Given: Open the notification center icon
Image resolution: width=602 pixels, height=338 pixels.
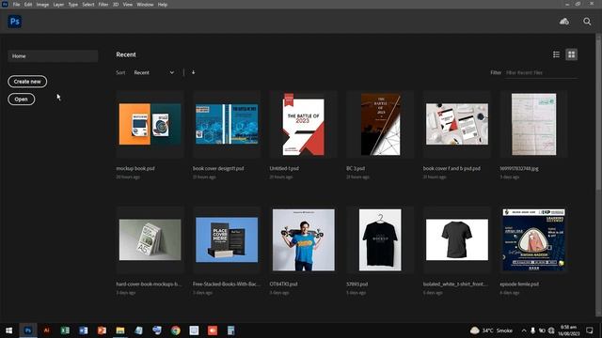Looking at the screenshot, I should 590,330.
